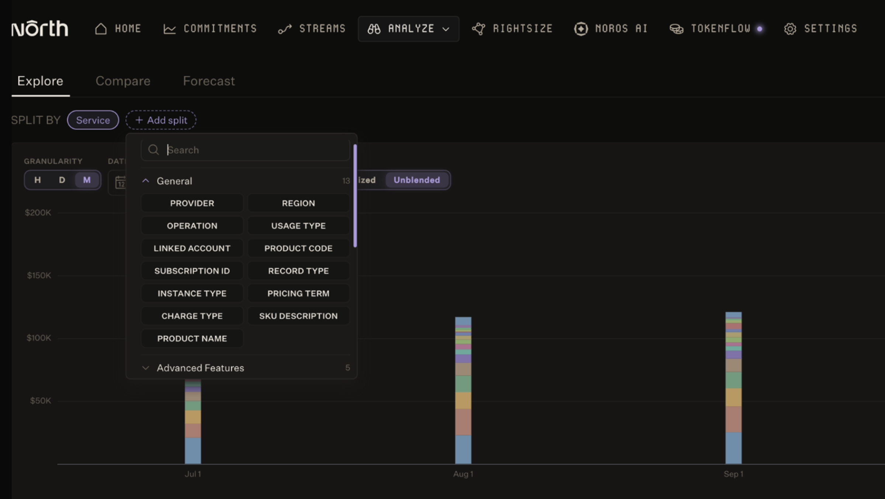Choose the CHARGE TYPE split option

click(x=192, y=316)
